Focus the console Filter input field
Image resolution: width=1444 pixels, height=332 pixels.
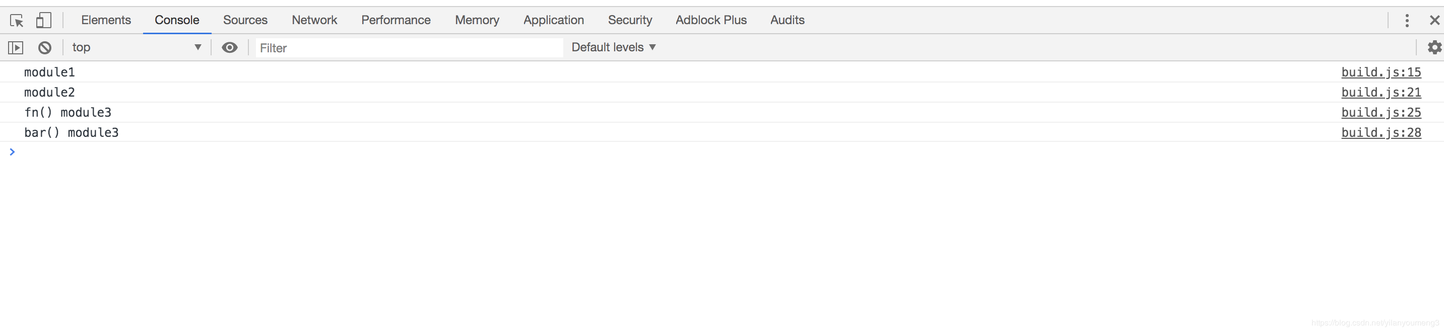pos(409,48)
